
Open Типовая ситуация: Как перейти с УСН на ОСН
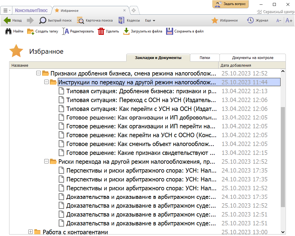point(141,109)
